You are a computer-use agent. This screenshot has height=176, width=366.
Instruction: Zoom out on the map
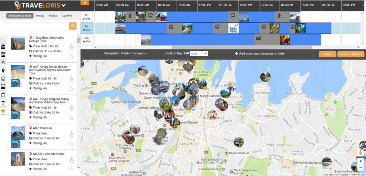click(x=361, y=168)
